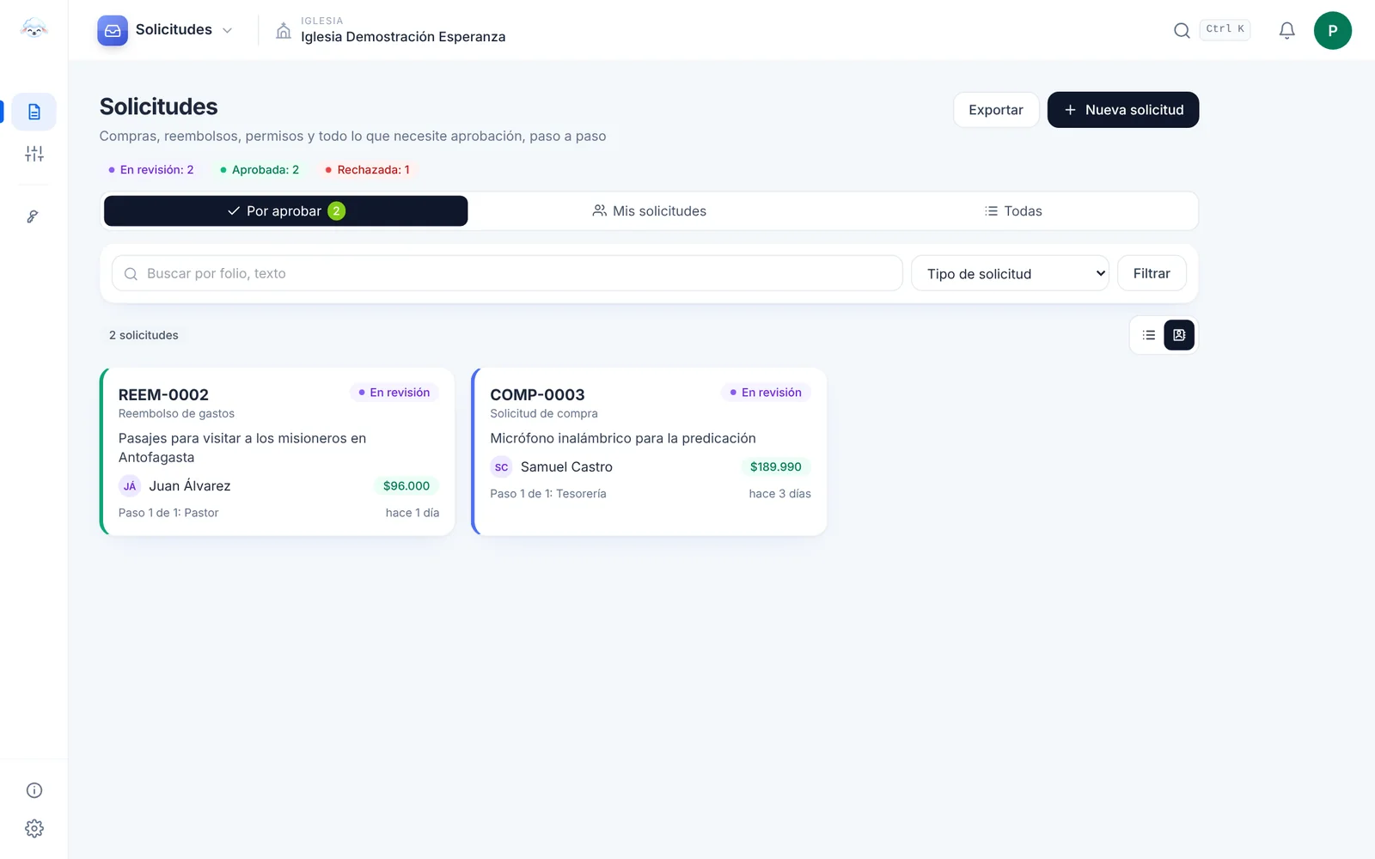Click the Filtrar button
Viewport: 1375px width, 859px height.
tap(1152, 273)
